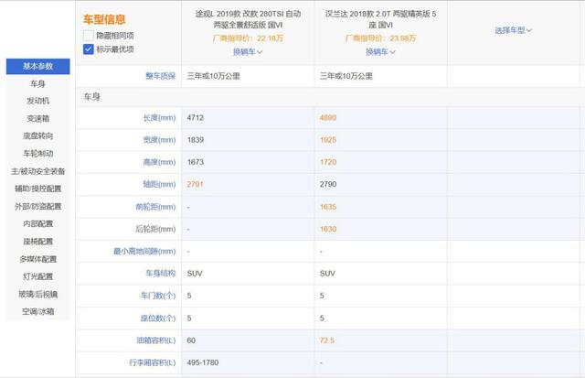
Task: Click the highlighted 2791 wheelbase value
Action: [x=195, y=184]
